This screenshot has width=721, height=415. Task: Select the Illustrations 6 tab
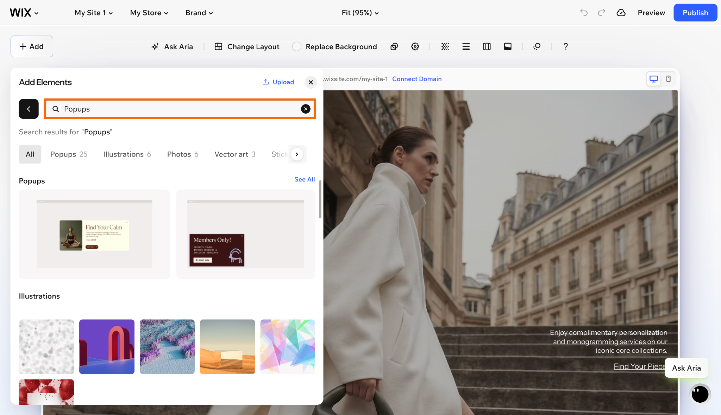(x=127, y=154)
